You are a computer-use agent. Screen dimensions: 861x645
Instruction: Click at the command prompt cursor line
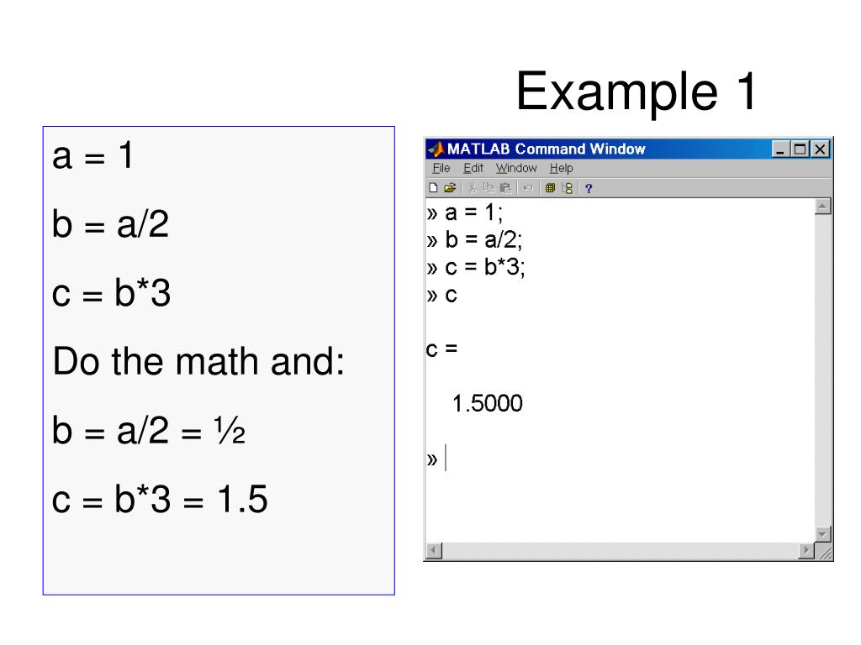620,458
